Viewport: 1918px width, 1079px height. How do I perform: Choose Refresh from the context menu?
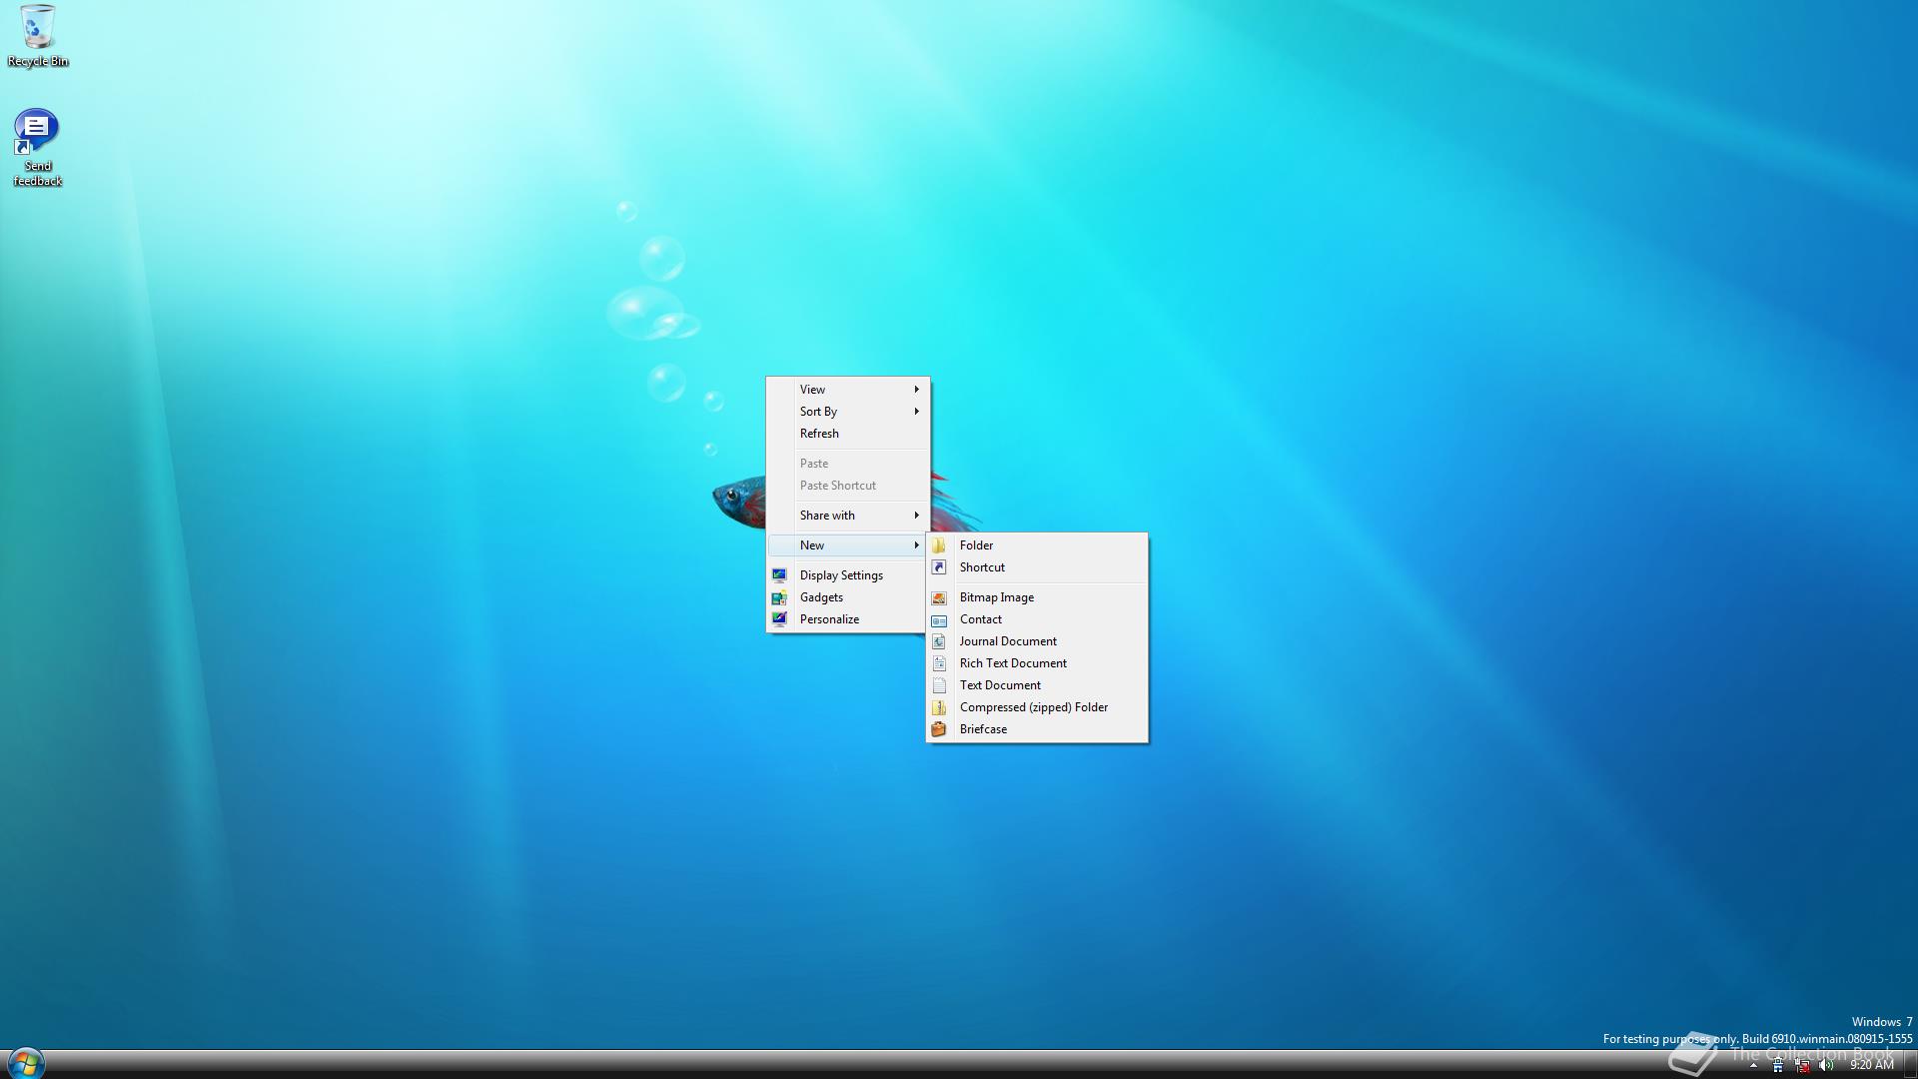[x=848, y=434]
